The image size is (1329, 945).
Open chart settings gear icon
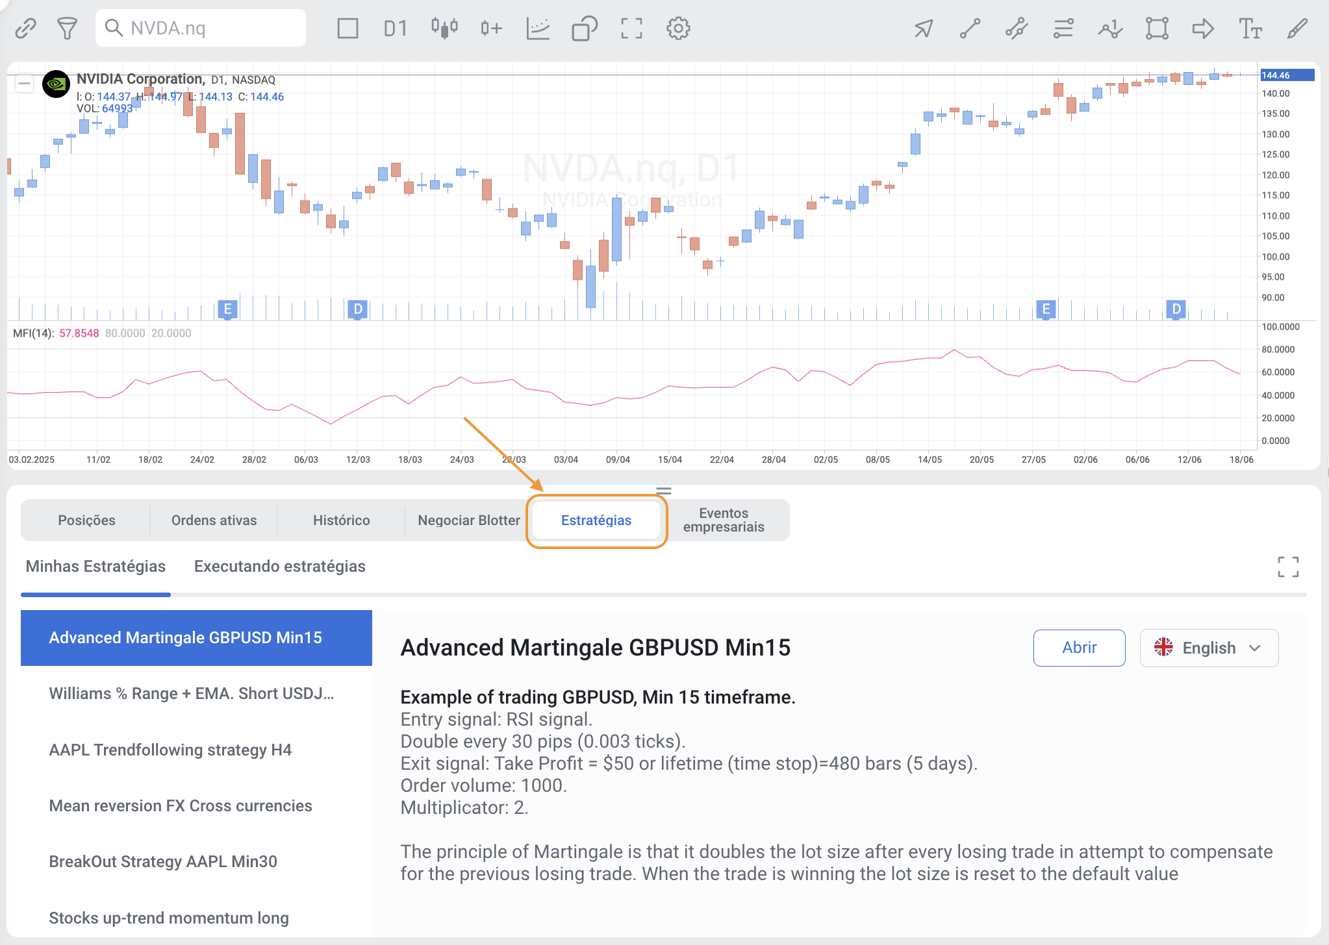(678, 29)
